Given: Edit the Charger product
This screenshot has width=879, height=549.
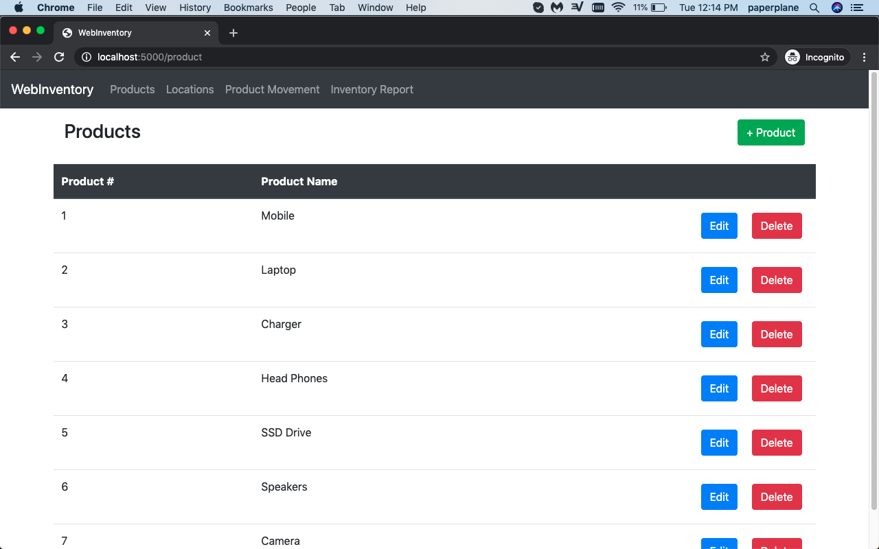Looking at the screenshot, I should coord(719,334).
